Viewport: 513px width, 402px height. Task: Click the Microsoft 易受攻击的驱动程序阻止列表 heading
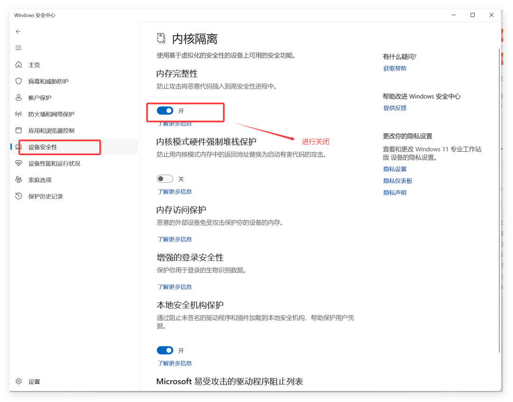click(230, 382)
